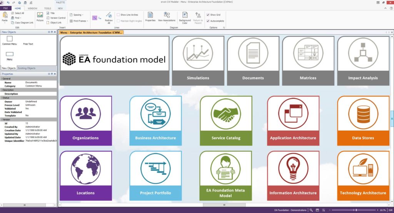
Task: Click the zoom out minus button
Action: pyautogui.click(x=330, y=210)
